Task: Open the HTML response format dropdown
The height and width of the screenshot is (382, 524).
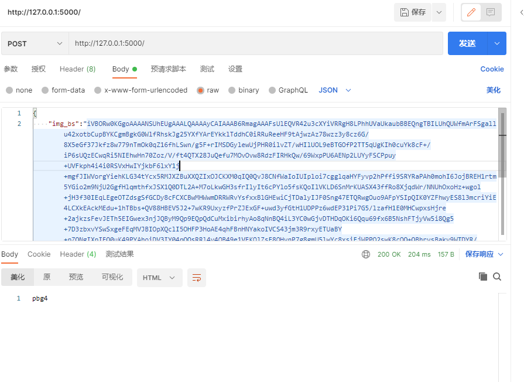Action: pyautogui.click(x=159, y=278)
